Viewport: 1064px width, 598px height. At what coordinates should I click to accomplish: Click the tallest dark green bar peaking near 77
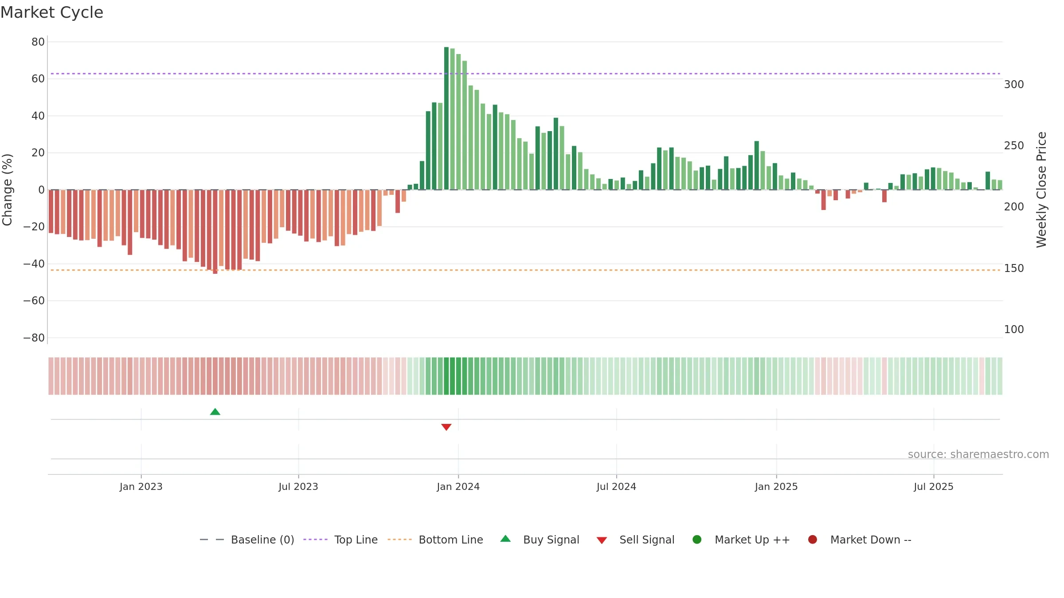click(446, 118)
